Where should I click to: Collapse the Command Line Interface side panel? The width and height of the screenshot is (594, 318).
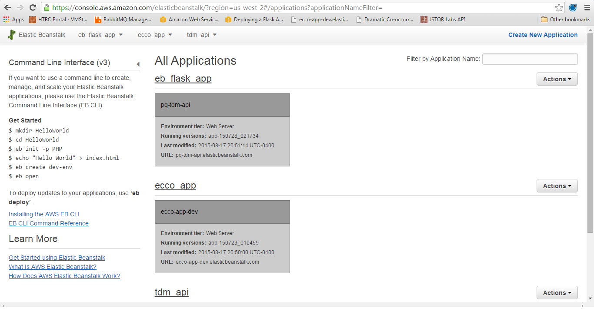[x=138, y=64]
